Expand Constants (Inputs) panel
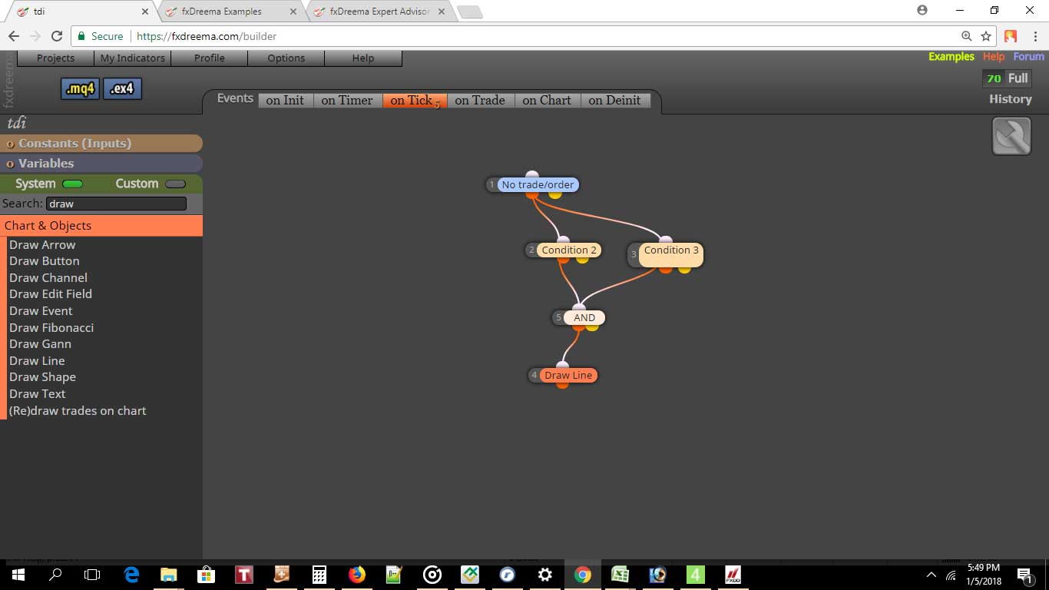 tap(101, 144)
